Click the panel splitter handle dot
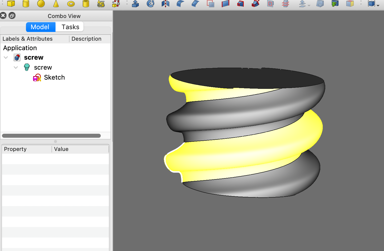 coord(55,141)
